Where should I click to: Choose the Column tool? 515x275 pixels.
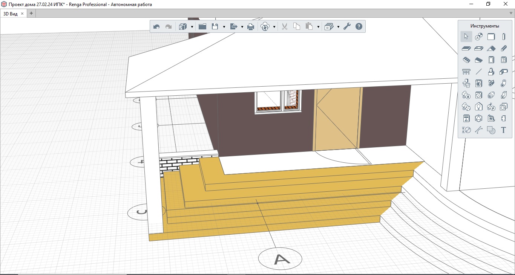pos(503,37)
